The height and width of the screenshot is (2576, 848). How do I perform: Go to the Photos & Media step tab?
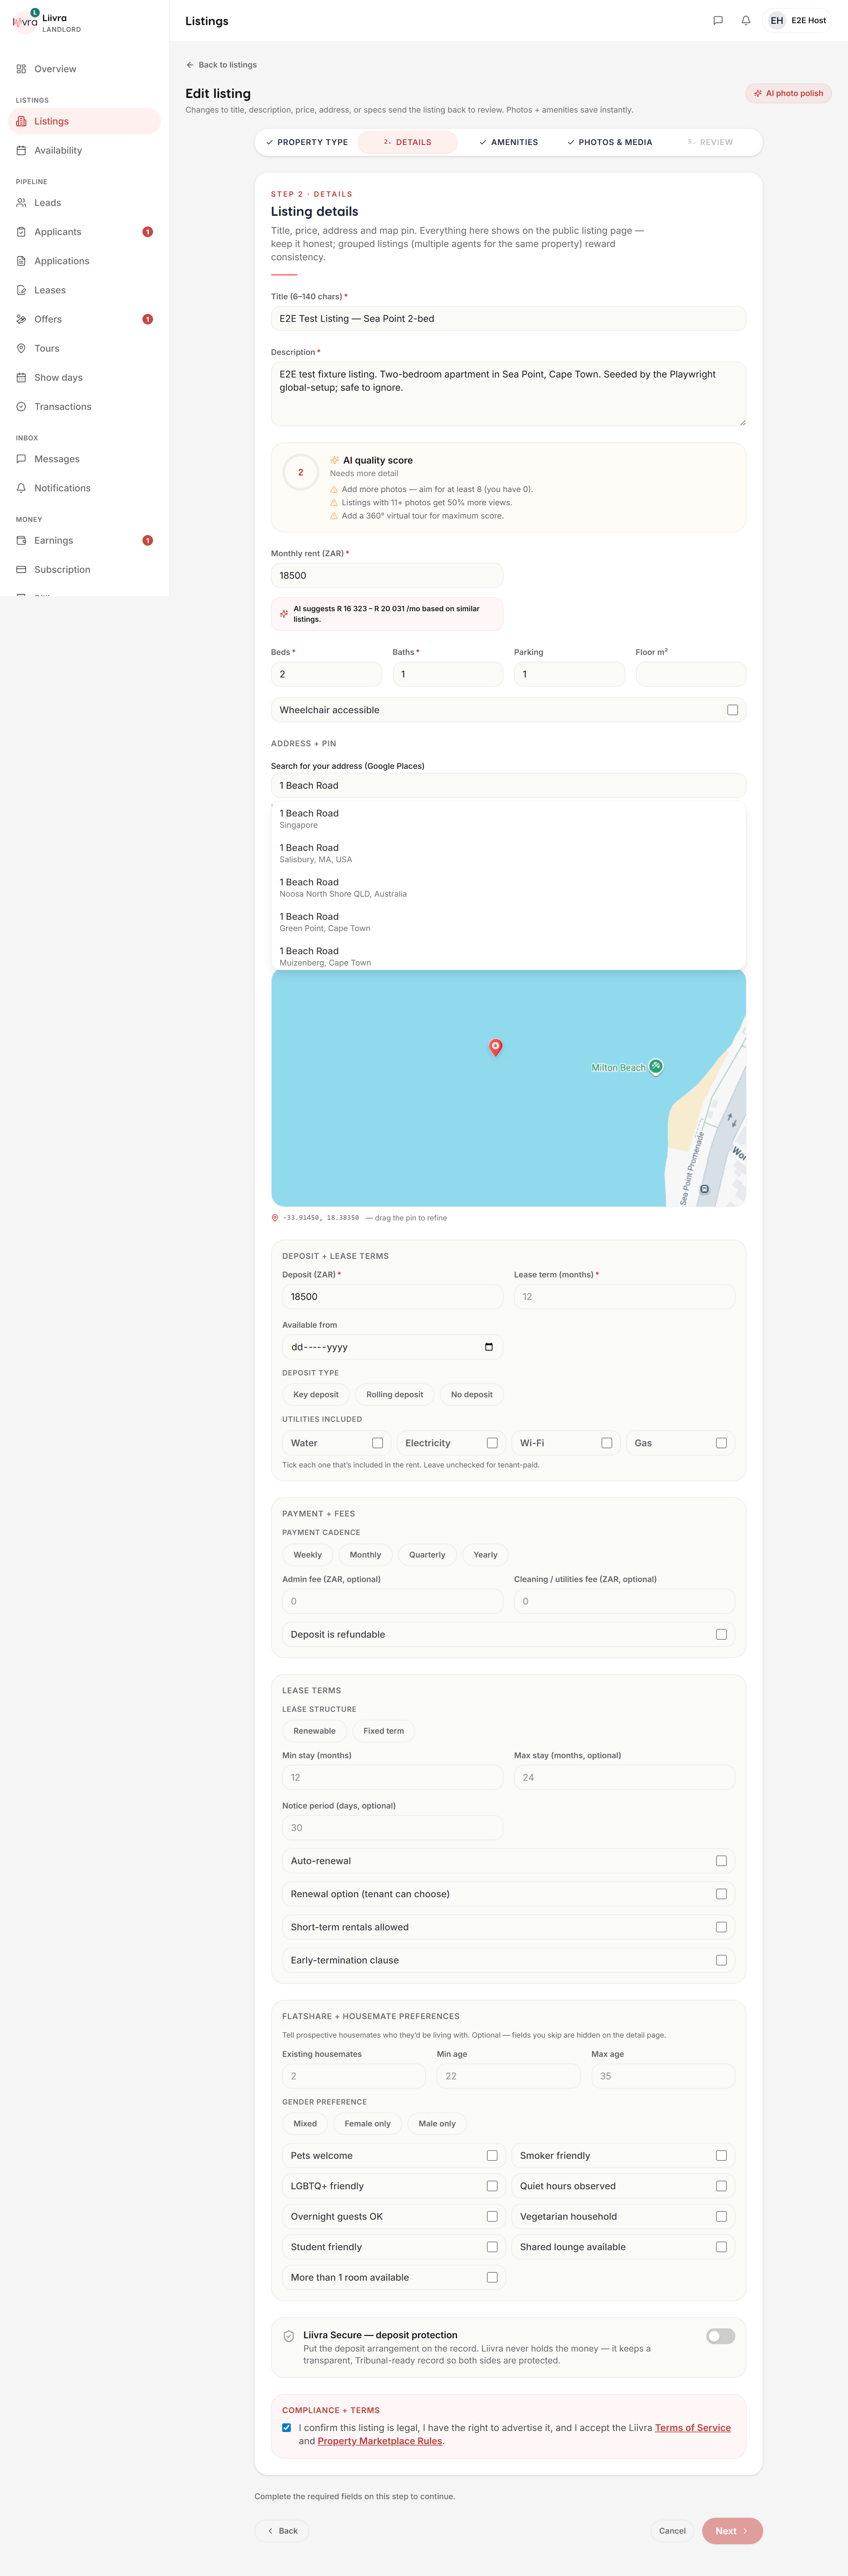[609, 142]
